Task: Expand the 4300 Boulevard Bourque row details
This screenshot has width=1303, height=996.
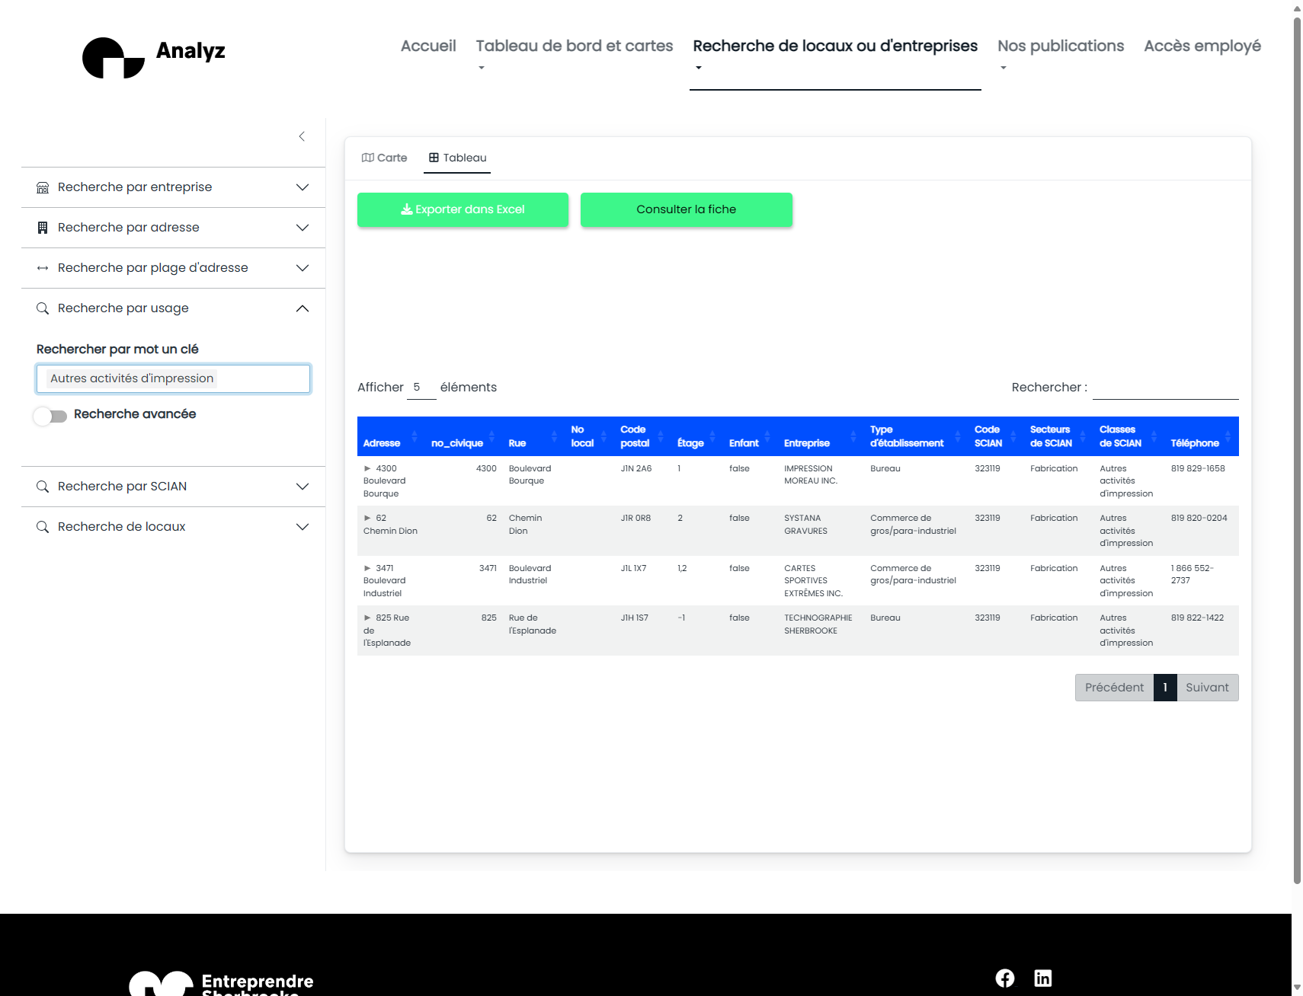Action: point(367,468)
